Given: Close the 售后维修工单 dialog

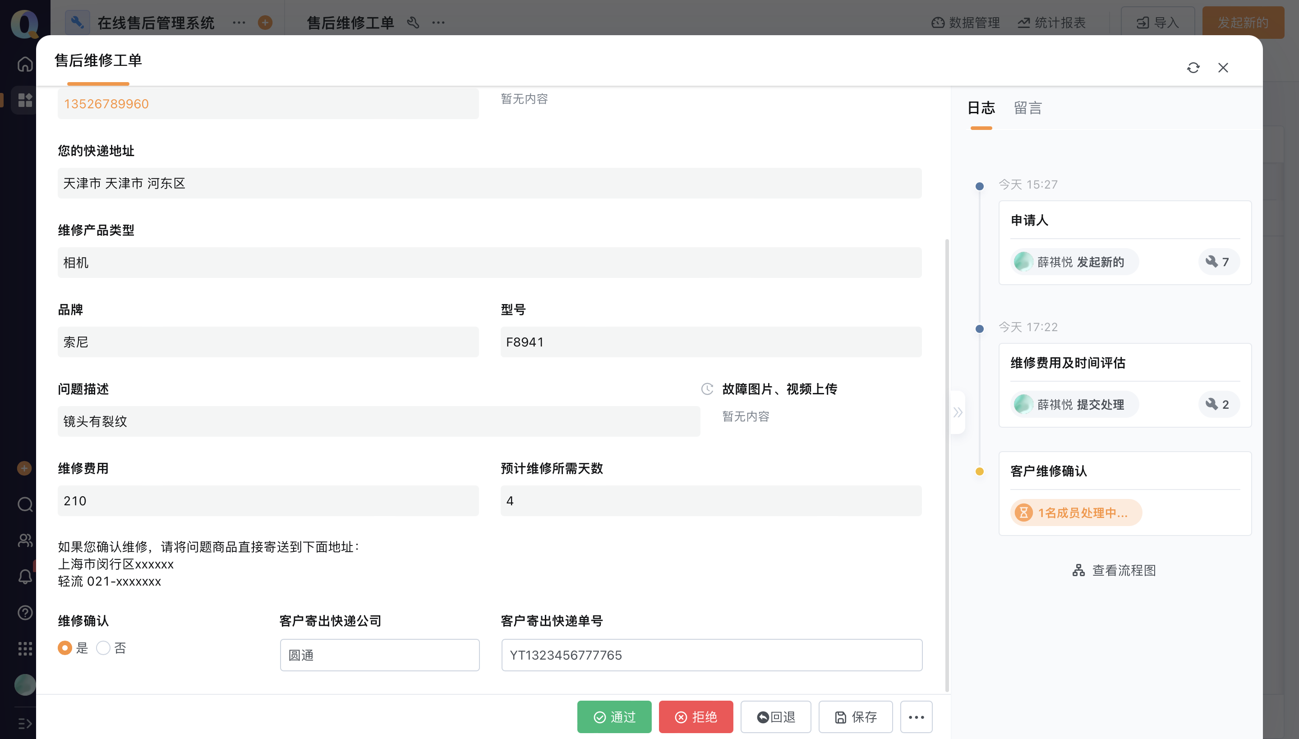Looking at the screenshot, I should click(x=1223, y=68).
